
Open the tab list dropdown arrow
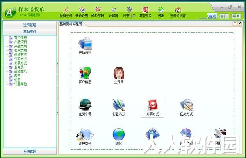(235, 23)
